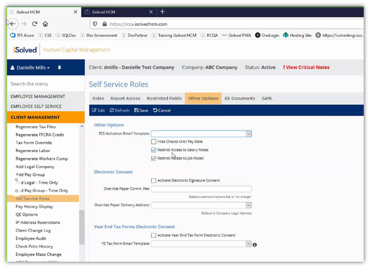Viewport: 370px width, 268px height.
Task: Reload the page with the refresh icon
Action: [35, 24]
